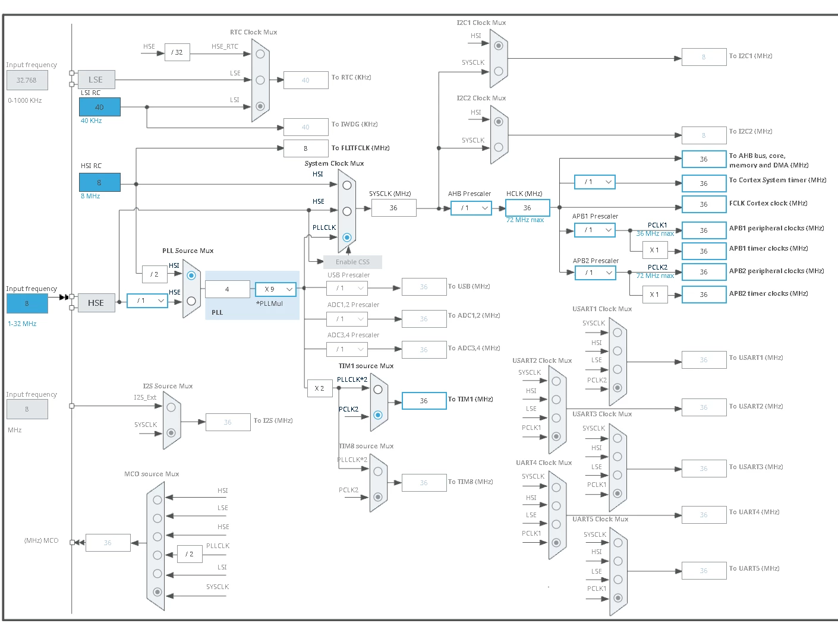Select HSE source in PLL Source Mux
Image resolution: width=838 pixels, height=636 pixels.
(191, 301)
